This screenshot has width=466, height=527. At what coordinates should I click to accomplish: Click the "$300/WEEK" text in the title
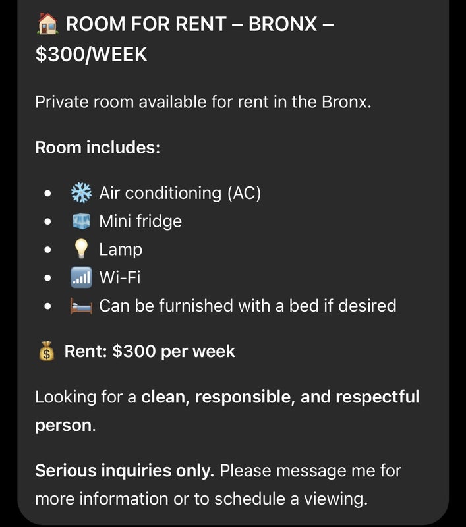tap(92, 55)
